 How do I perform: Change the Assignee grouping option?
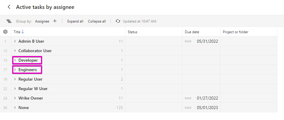pos(42,21)
